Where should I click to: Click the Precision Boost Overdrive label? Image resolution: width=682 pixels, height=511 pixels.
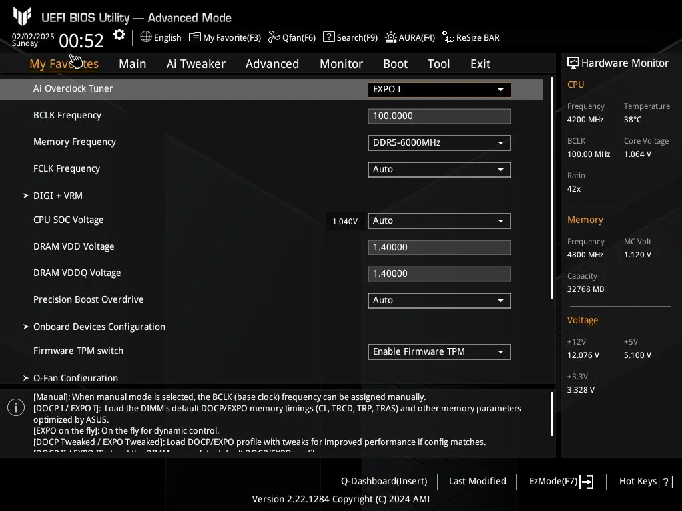89,300
